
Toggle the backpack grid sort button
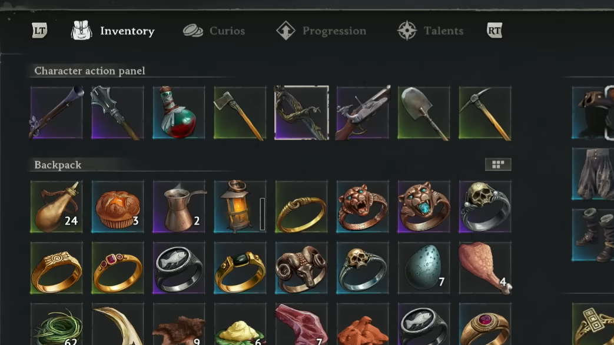coord(498,165)
